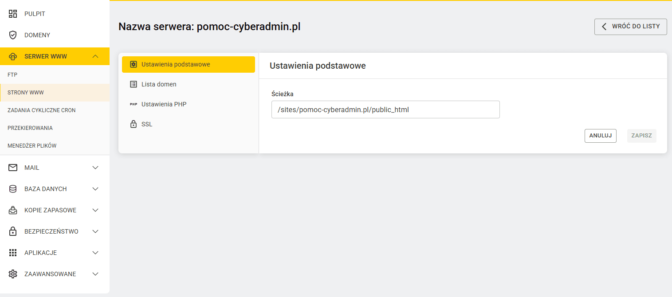Expand the Baza danych chevron
Screen dimensions: 672x297
point(95,189)
